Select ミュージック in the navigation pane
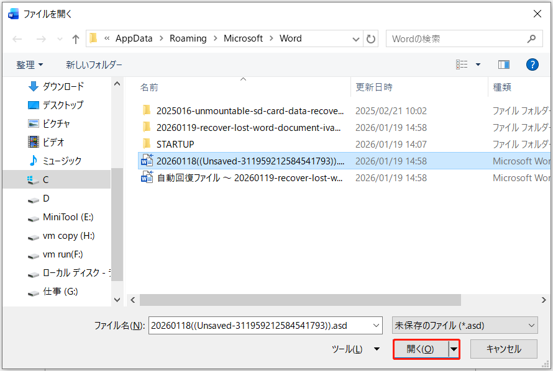Screen dimensions: 553x371 click(x=55, y=161)
